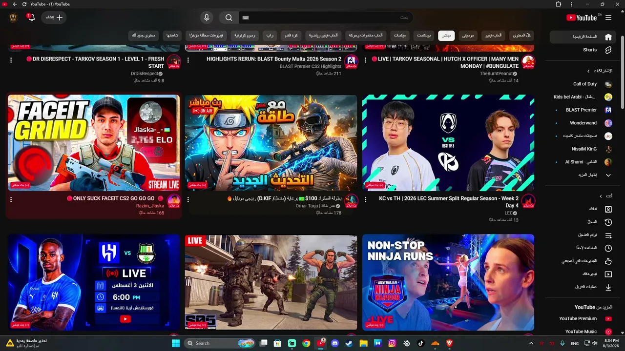
Task: Open the Naruto PUBG Omar Taqa thumbnail
Action: pyautogui.click(x=271, y=143)
